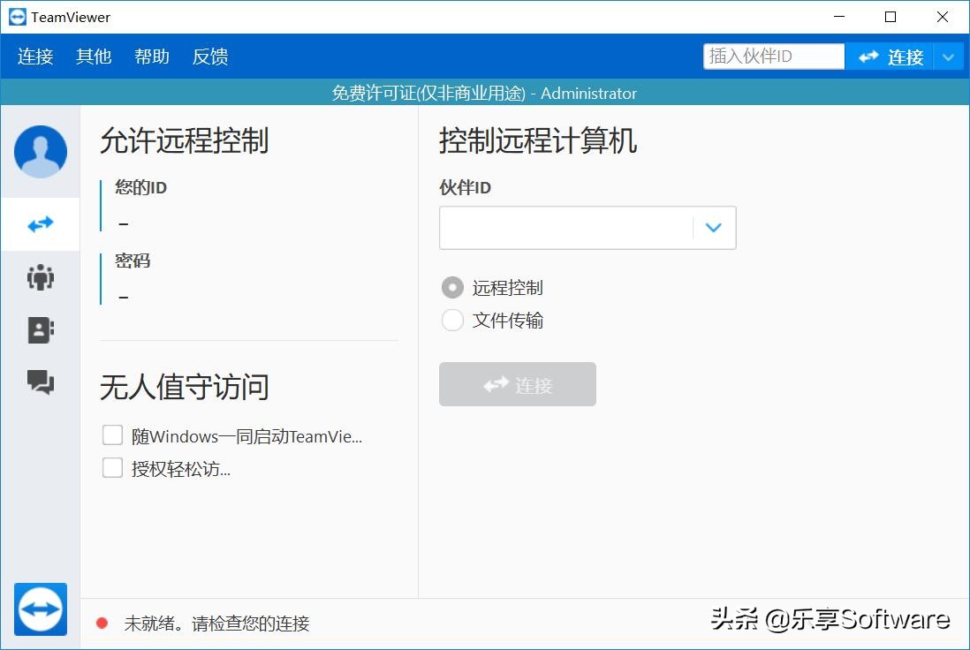Select the 远程控制 radio option
The width and height of the screenshot is (970, 650).
point(452,287)
